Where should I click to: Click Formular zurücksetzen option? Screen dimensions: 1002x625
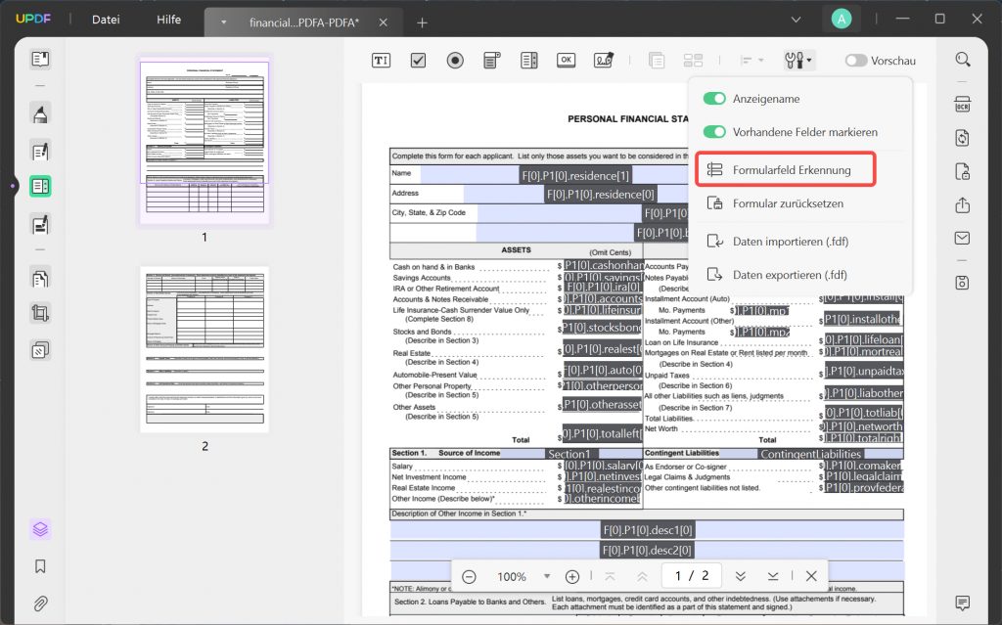[787, 203]
